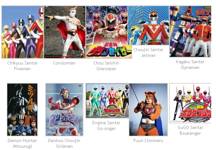Image resolution: width=216 pixels, height=150 pixels.
Task: Open the Kagaku Sentai Dynaman thumbnail
Action: [x=190, y=31]
